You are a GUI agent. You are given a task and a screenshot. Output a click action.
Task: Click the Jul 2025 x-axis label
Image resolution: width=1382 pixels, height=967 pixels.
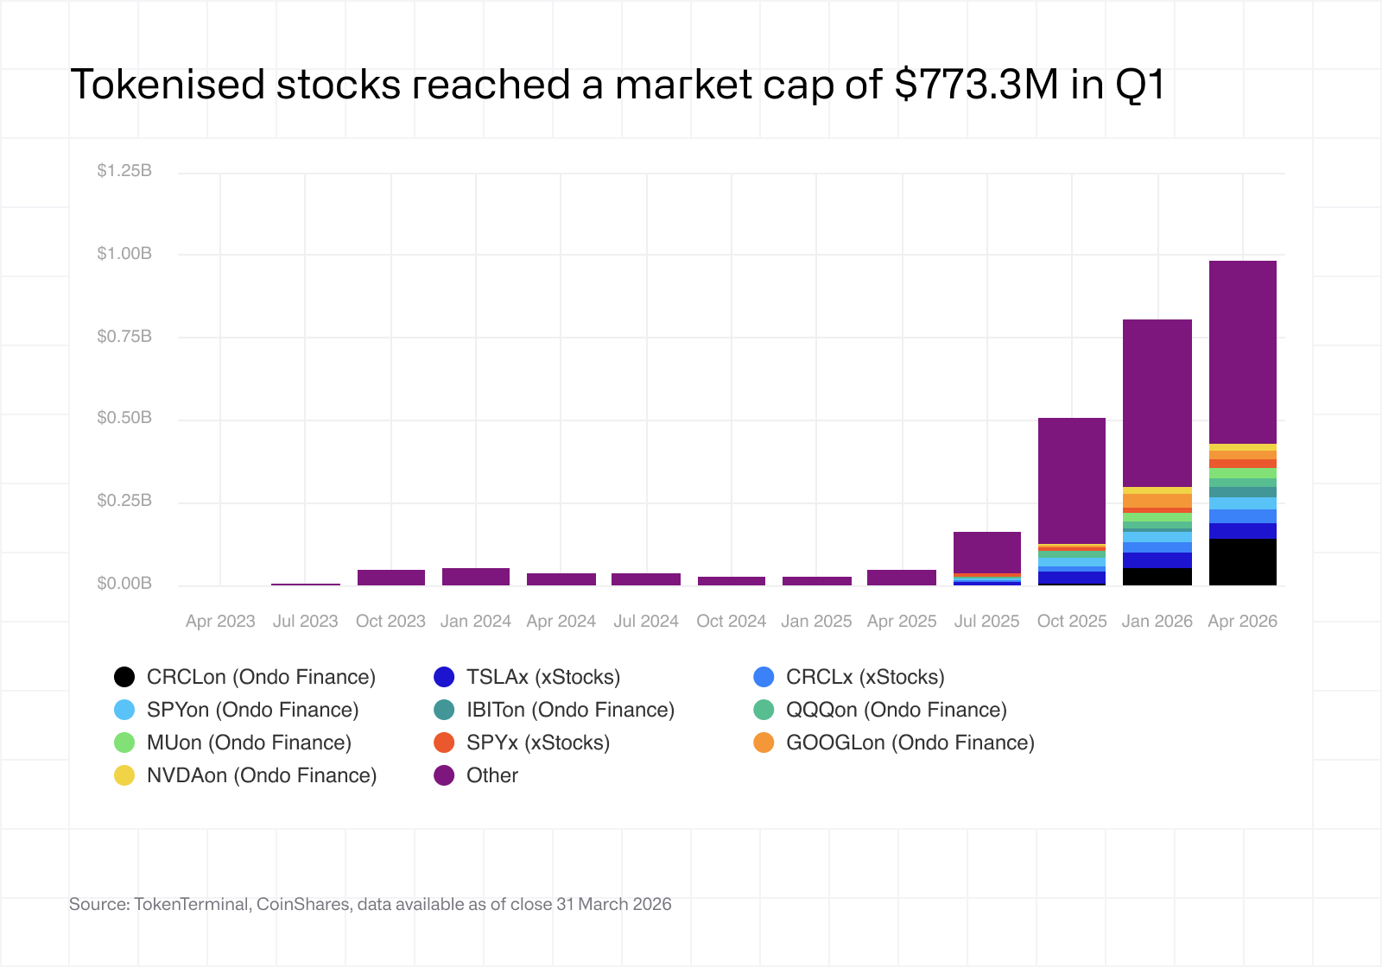(986, 622)
